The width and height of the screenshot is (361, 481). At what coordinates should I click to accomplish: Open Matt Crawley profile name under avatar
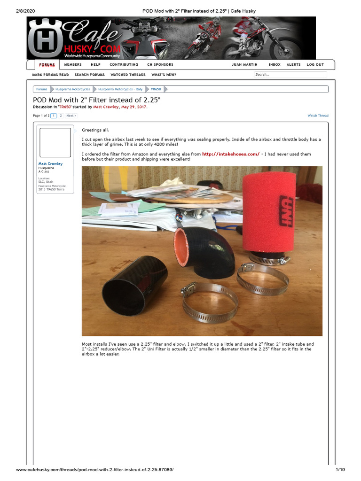50,164
